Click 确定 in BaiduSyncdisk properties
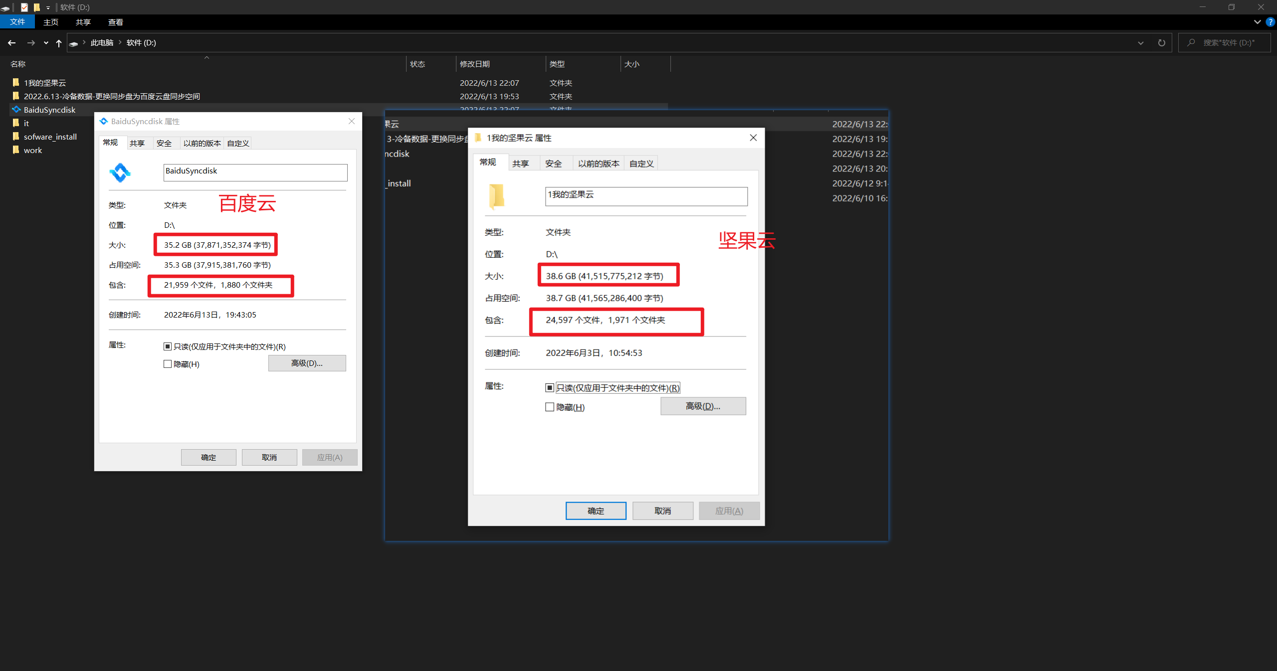Screen dimensions: 1277x671 [x=209, y=457]
